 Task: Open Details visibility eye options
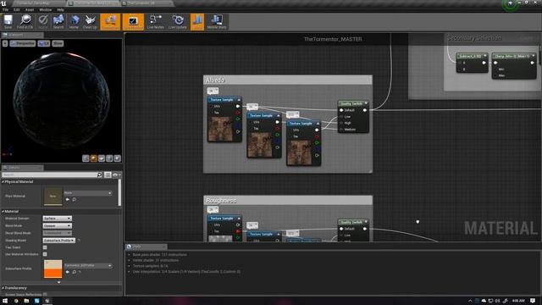[116, 175]
